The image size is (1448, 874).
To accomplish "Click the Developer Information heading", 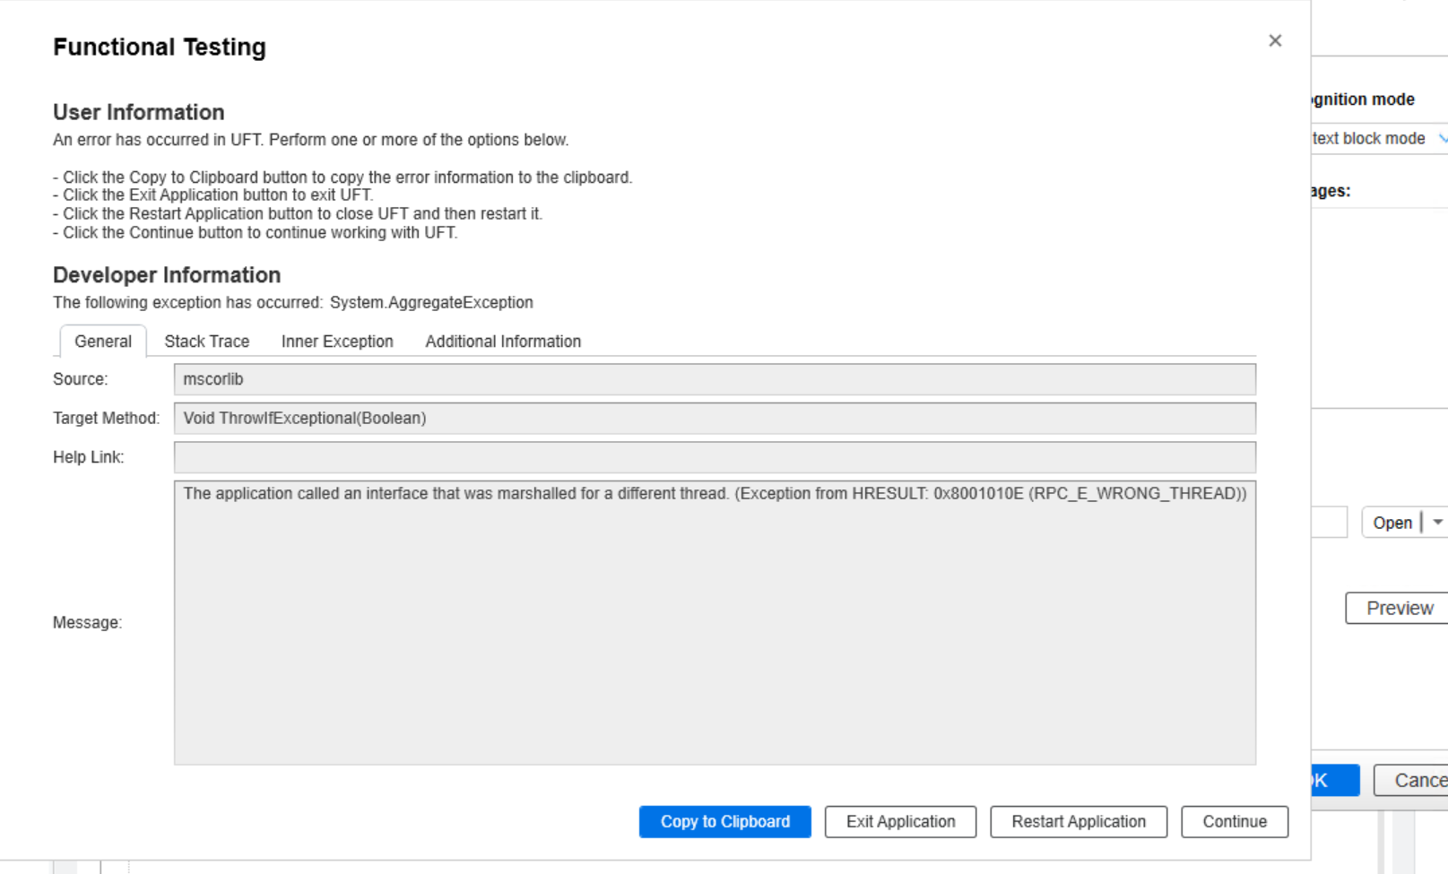I will pyautogui.click(x=167, y=274).
